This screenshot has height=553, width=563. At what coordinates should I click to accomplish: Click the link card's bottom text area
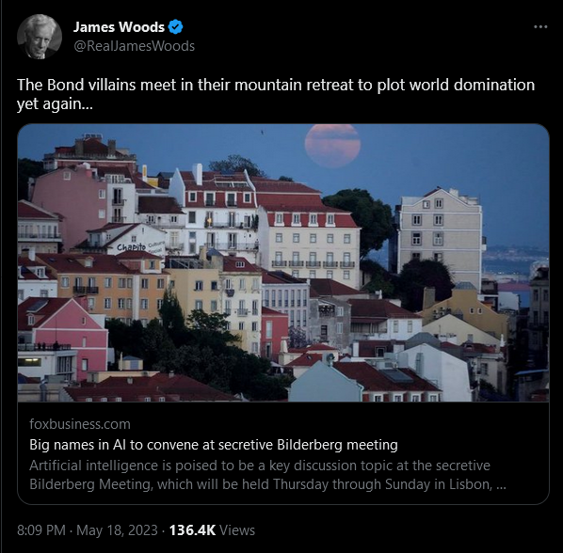coord(283,453)
